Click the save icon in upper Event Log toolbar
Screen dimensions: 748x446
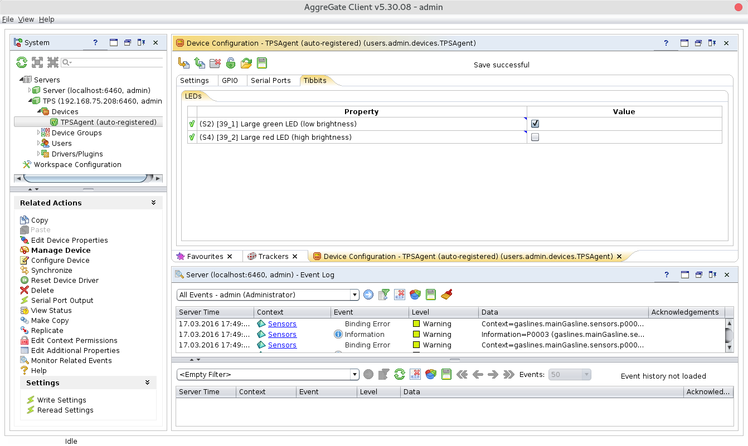tap(430, 295)
